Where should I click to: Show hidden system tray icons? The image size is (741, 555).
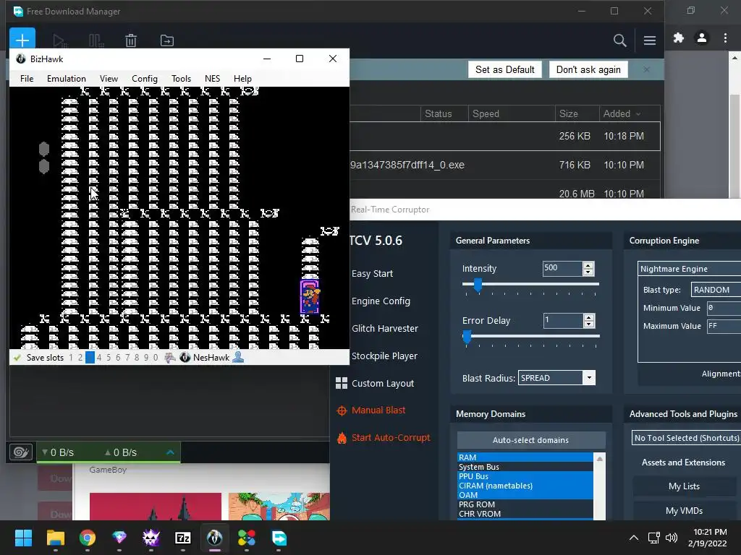tap(634, 538)
